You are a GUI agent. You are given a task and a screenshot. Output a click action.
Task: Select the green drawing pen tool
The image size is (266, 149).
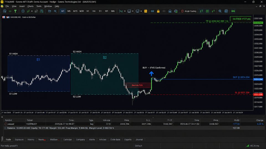tap(28, 11)
